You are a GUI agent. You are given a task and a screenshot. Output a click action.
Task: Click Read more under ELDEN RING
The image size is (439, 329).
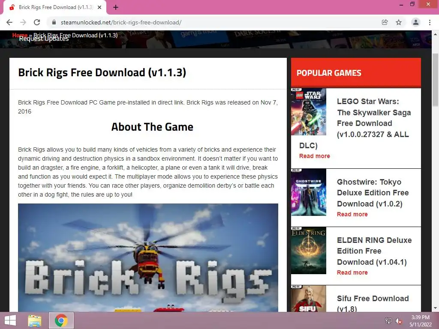click(352, 272)
